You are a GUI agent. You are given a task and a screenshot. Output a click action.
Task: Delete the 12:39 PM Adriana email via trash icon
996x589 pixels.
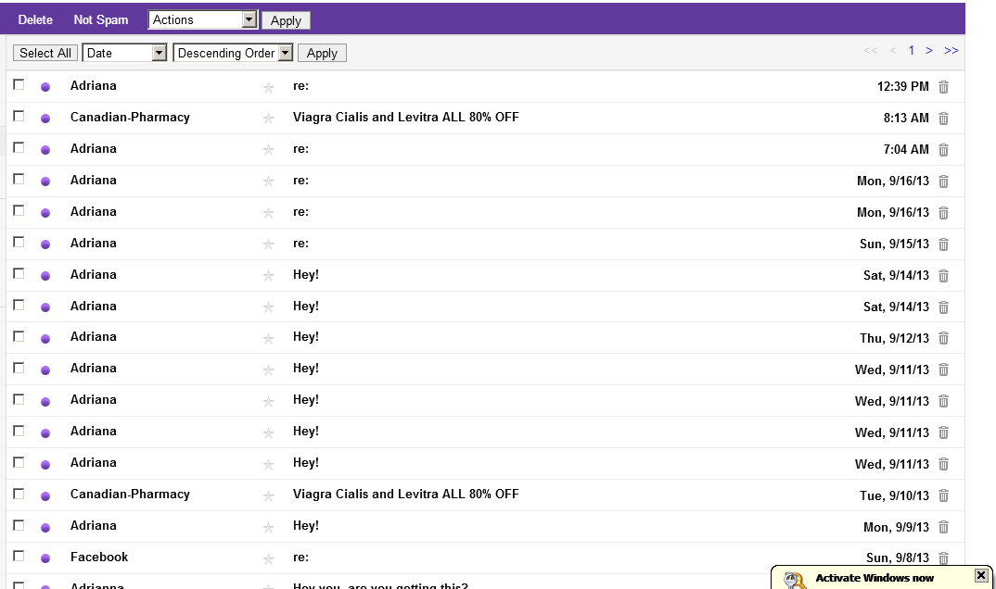(x=943, y=87)
